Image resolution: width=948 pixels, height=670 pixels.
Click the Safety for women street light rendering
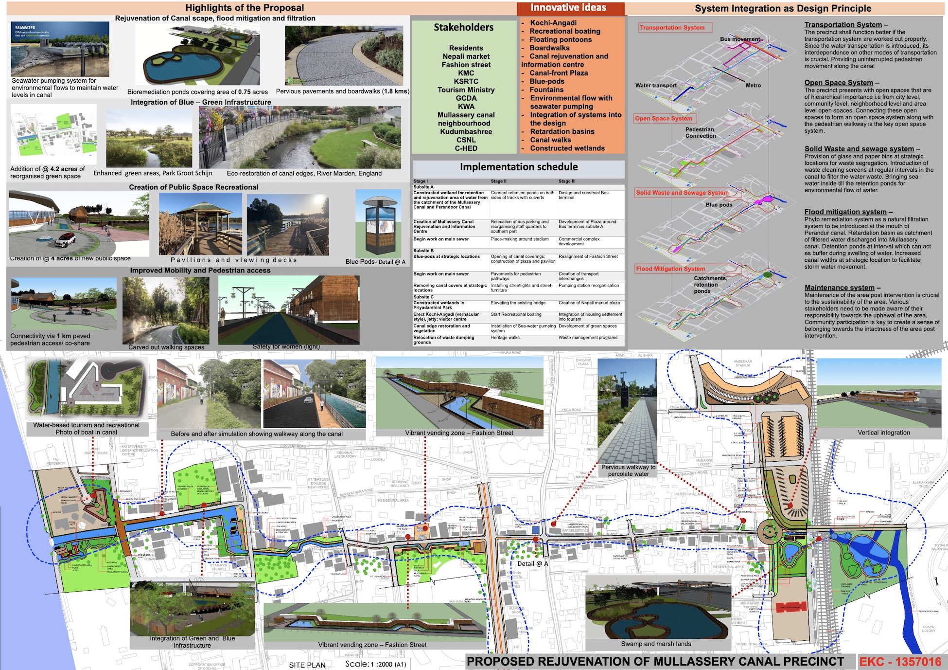[289, 309]
